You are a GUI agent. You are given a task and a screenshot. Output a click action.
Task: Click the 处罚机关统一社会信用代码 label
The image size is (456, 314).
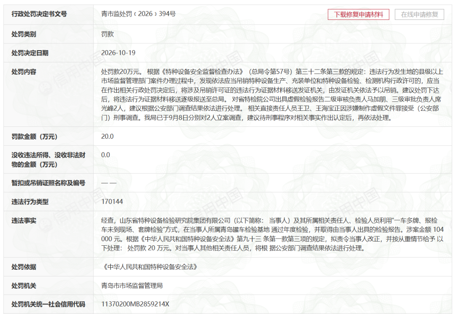tap(48, 304)
